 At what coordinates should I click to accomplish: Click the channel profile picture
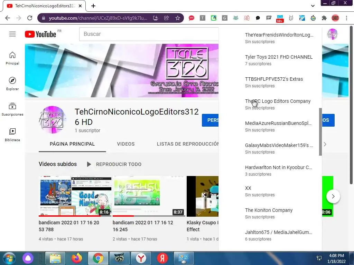point(53,120)
